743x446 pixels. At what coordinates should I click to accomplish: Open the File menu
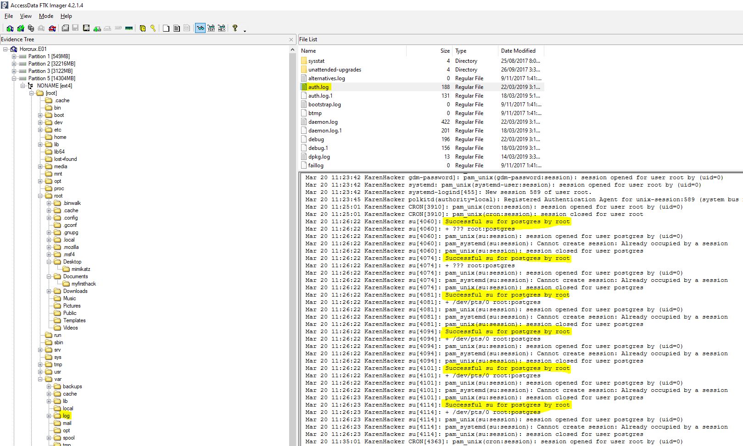[9, 16]
